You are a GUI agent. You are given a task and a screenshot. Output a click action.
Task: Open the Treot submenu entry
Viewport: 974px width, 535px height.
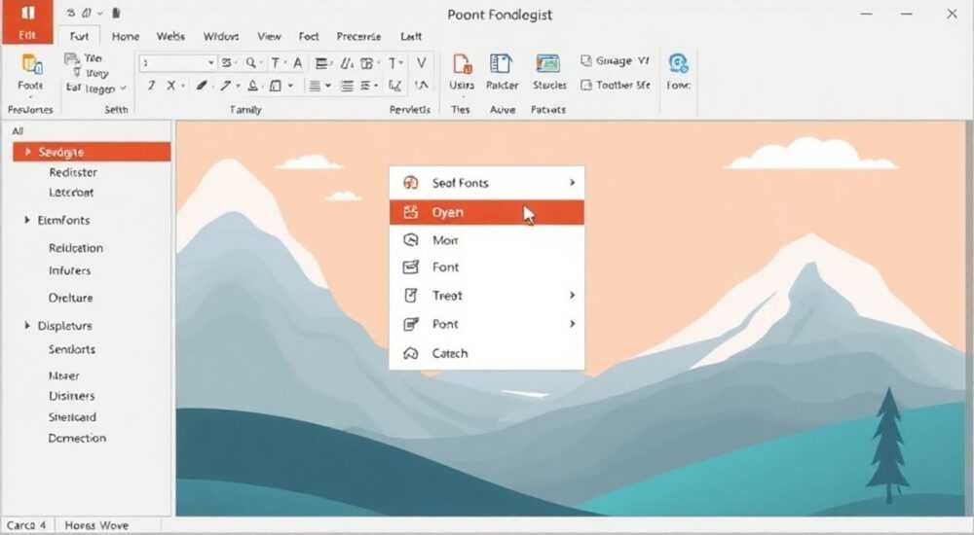[486, 296]
